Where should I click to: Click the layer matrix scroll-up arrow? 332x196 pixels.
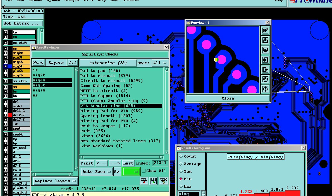tap(42, 31)
